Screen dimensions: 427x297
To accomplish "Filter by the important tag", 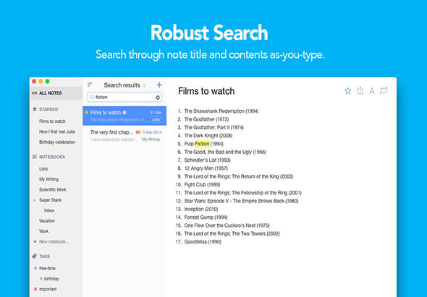I will [48, 289].
